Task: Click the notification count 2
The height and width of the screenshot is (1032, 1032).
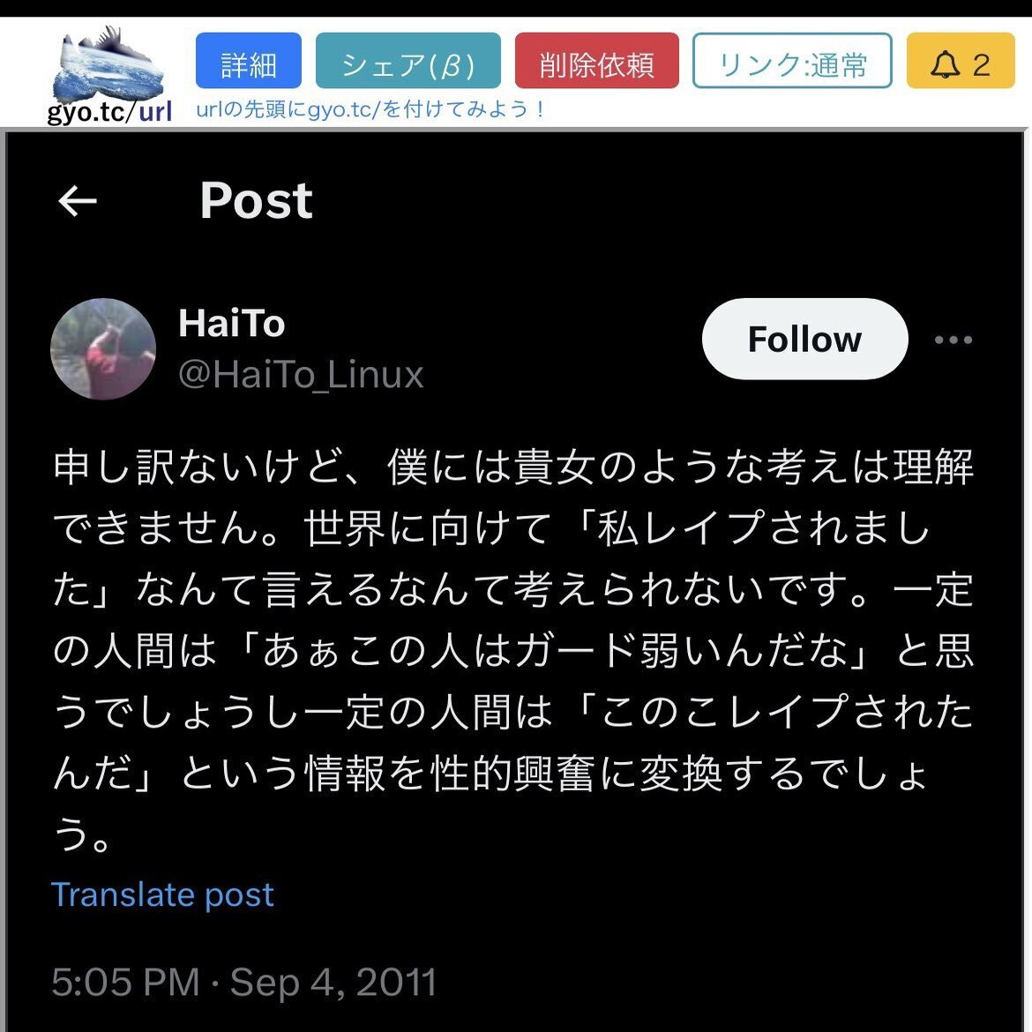Action: [x=982, y=65]
